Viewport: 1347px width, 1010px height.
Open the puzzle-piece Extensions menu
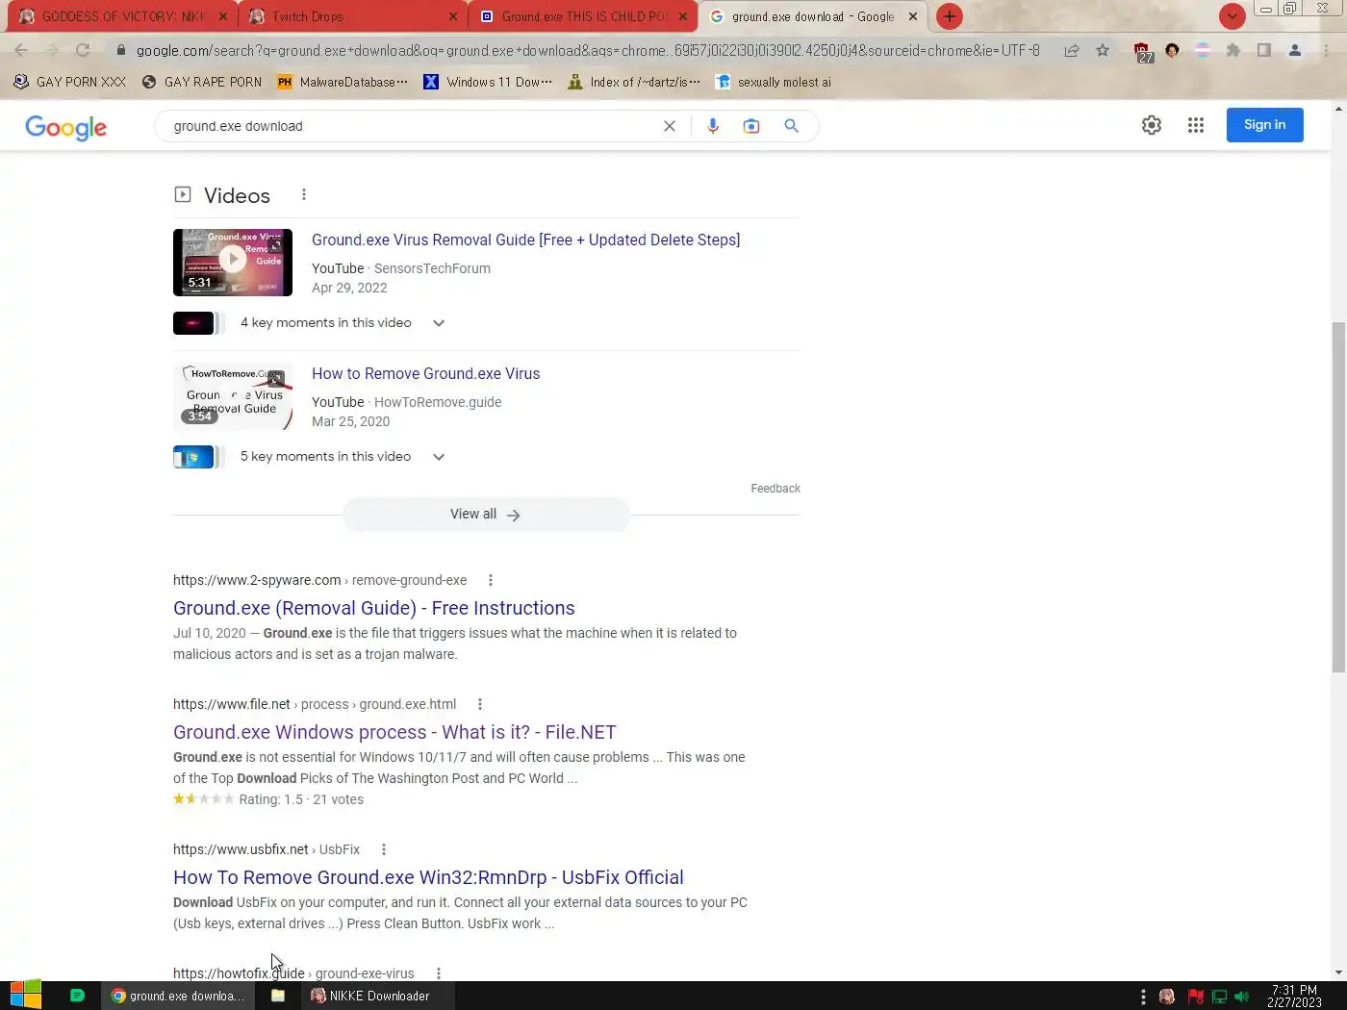[x=1233, y=50]
